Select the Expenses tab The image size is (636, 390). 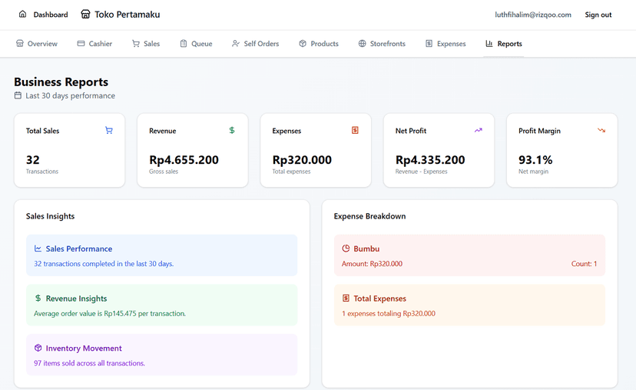tap(446, 44)
